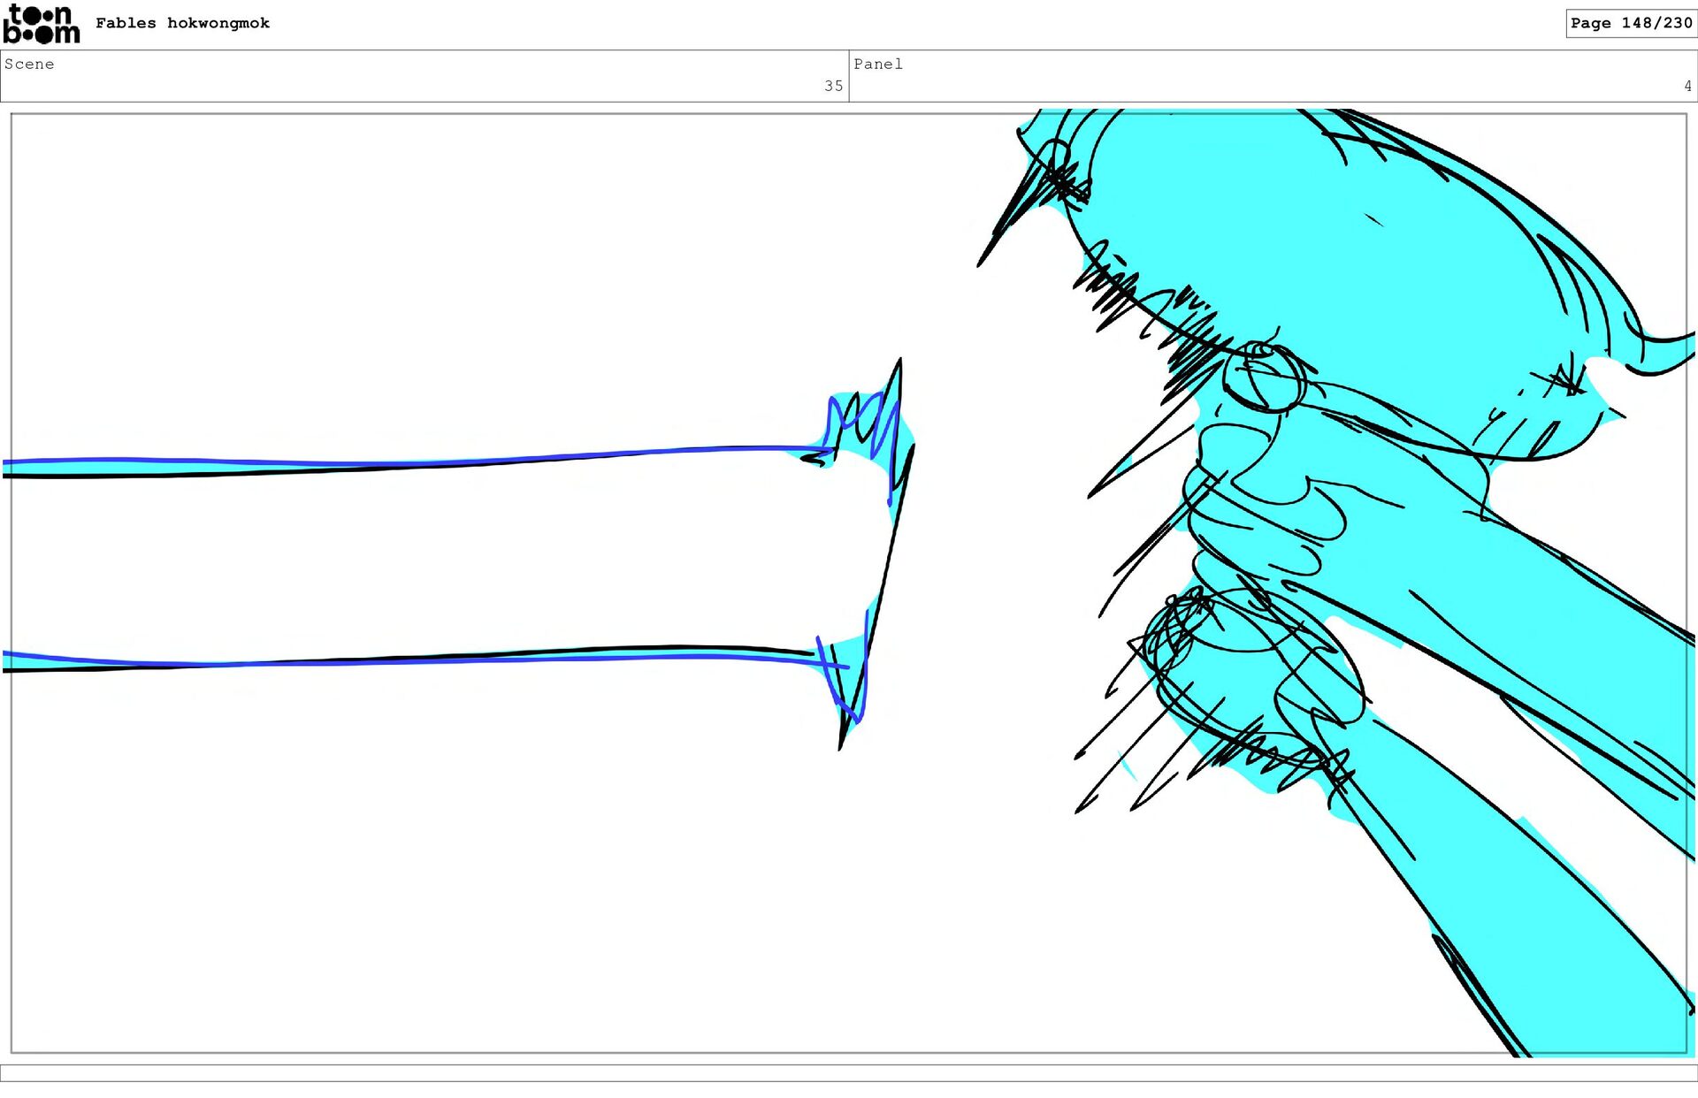
Task: Click the 'Page 148/230' indicator box
Action: click(1630, 23)
